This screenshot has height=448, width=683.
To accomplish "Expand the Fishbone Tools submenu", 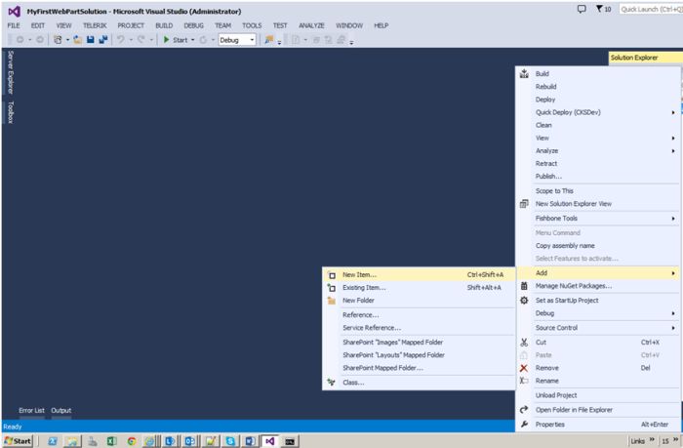I will point(673,219).
